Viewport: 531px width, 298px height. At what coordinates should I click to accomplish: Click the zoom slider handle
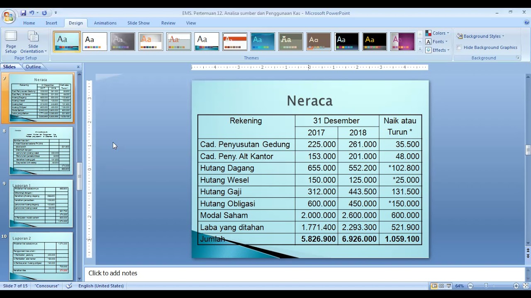(486, 286)
